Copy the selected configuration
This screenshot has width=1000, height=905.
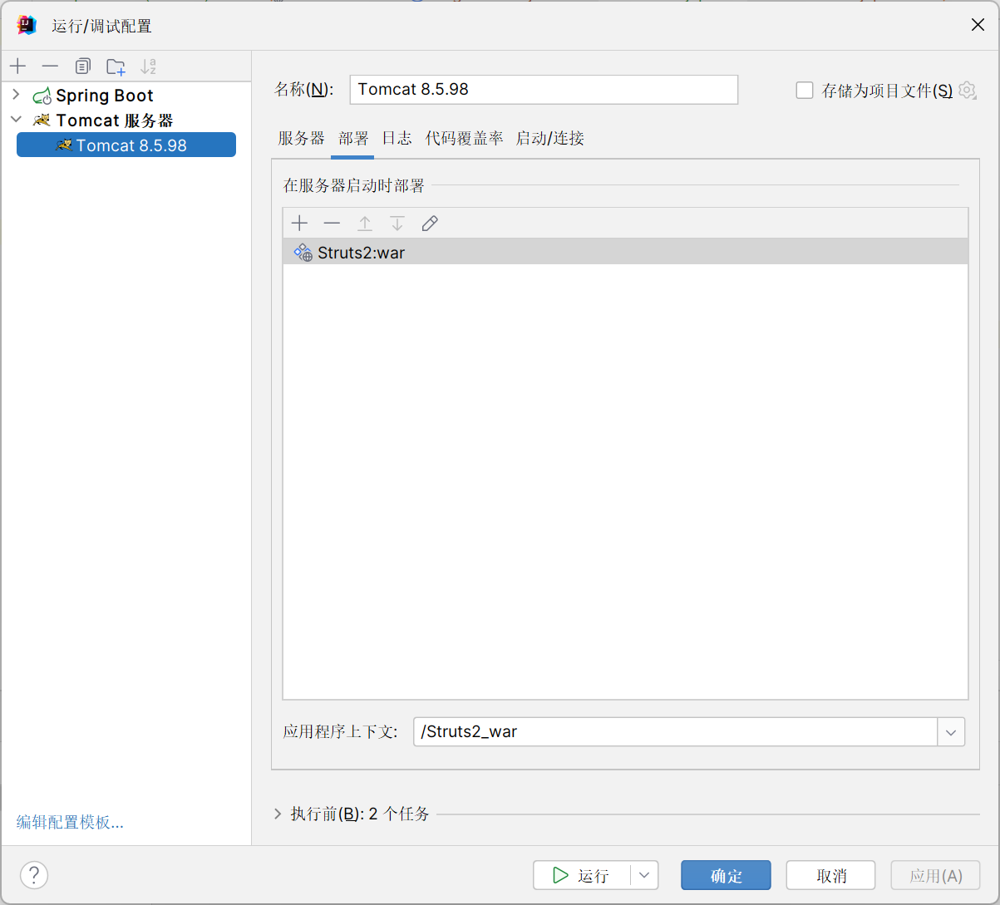tap(82, 66)
